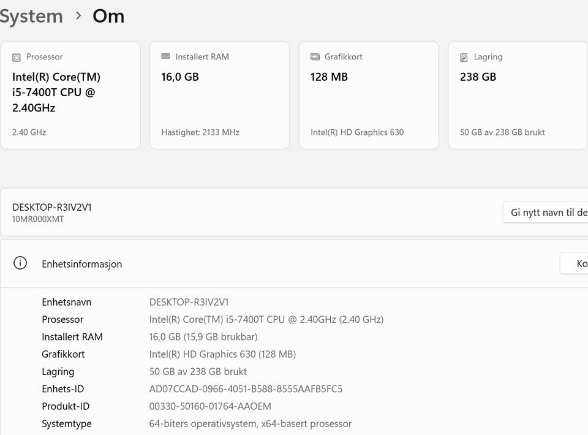Click the breadcrumb chevron after System
Viewport: 588px width, 435px height.
(78, 16)
